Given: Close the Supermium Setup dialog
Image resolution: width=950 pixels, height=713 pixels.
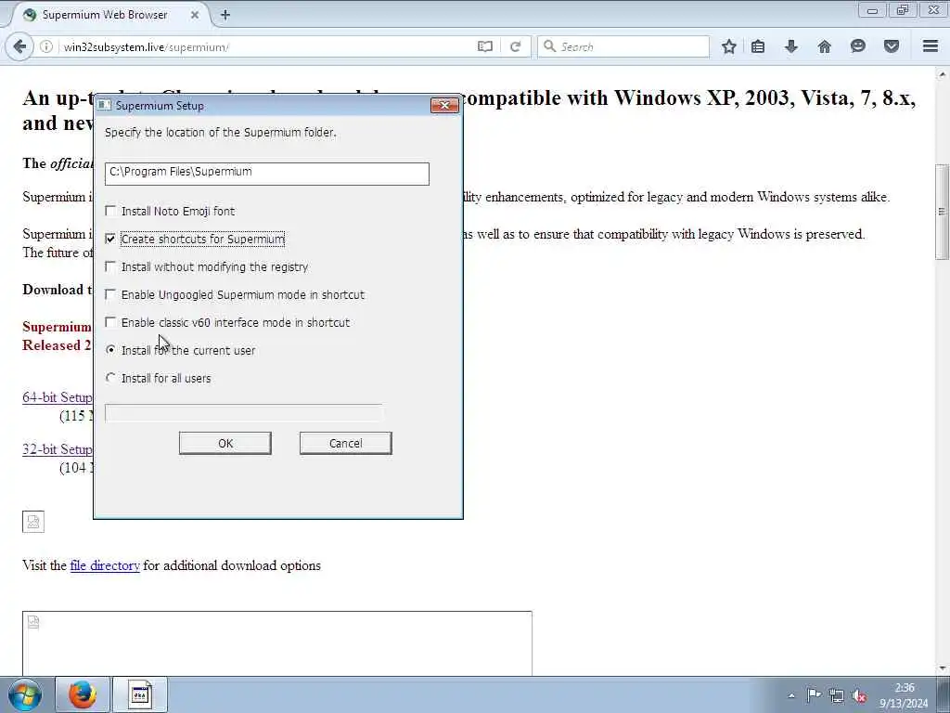Looking at the screenshot, I should [x=444, y=106].
